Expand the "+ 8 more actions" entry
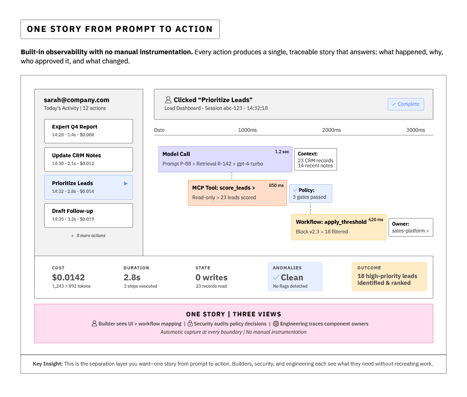This screenshot has height=397, width=467. click(88, 236)
